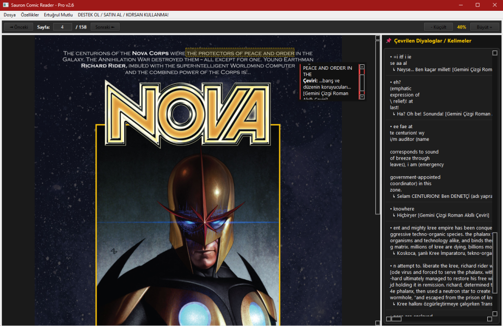Open DESTEK OL / SATIN AL menu
This screenshot has width=503, height=326.
123,15
